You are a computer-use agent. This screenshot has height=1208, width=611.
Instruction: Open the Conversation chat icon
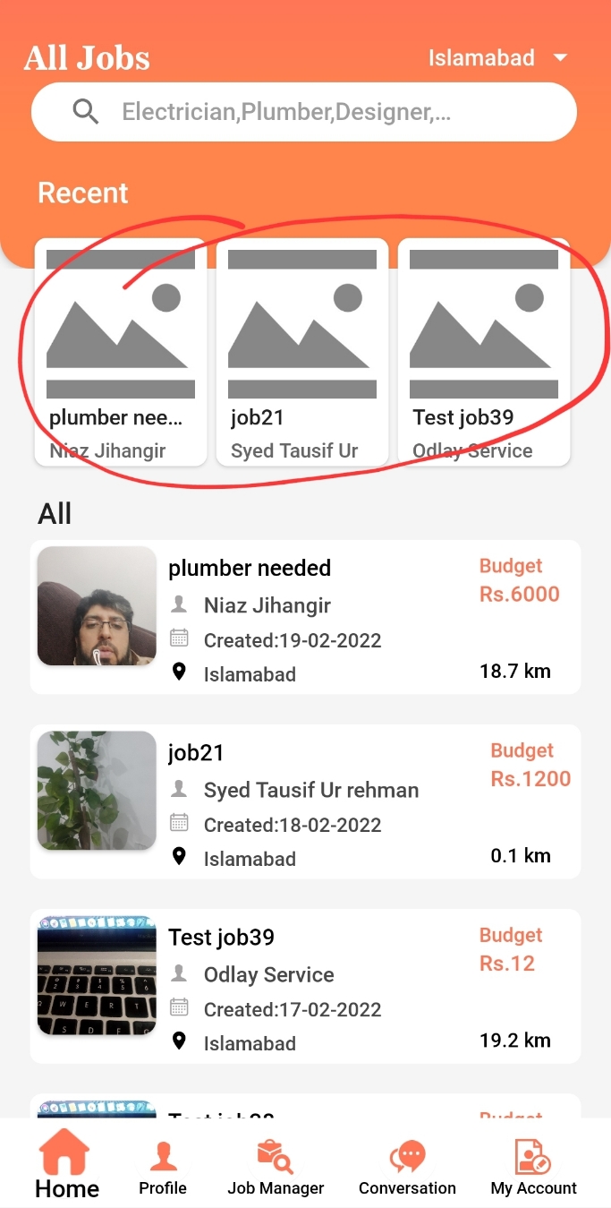(x=407, y=1157)
